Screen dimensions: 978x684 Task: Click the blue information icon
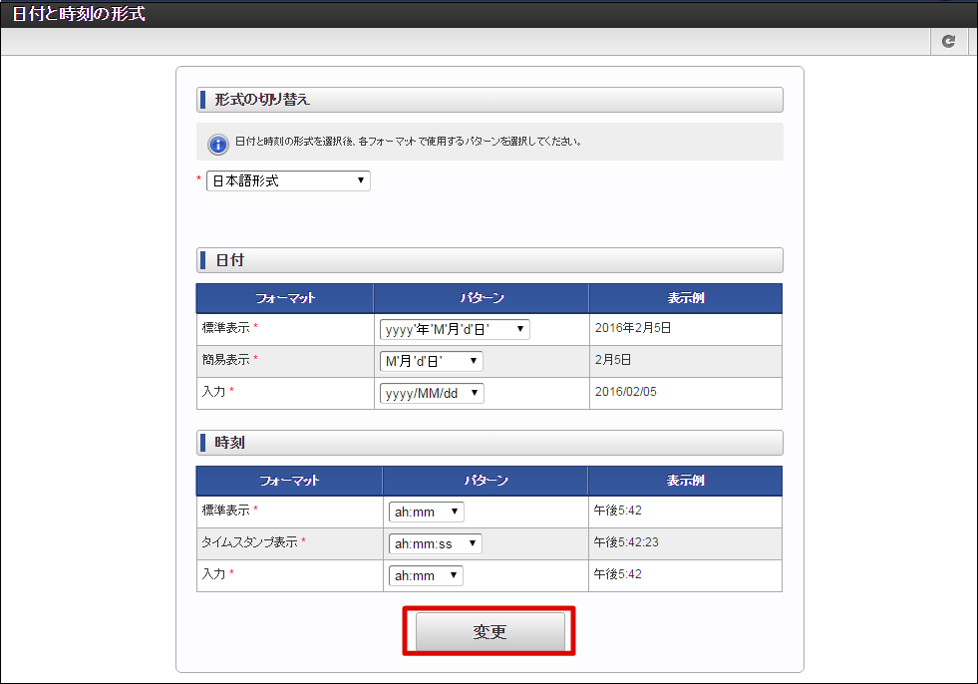point(217,145)
